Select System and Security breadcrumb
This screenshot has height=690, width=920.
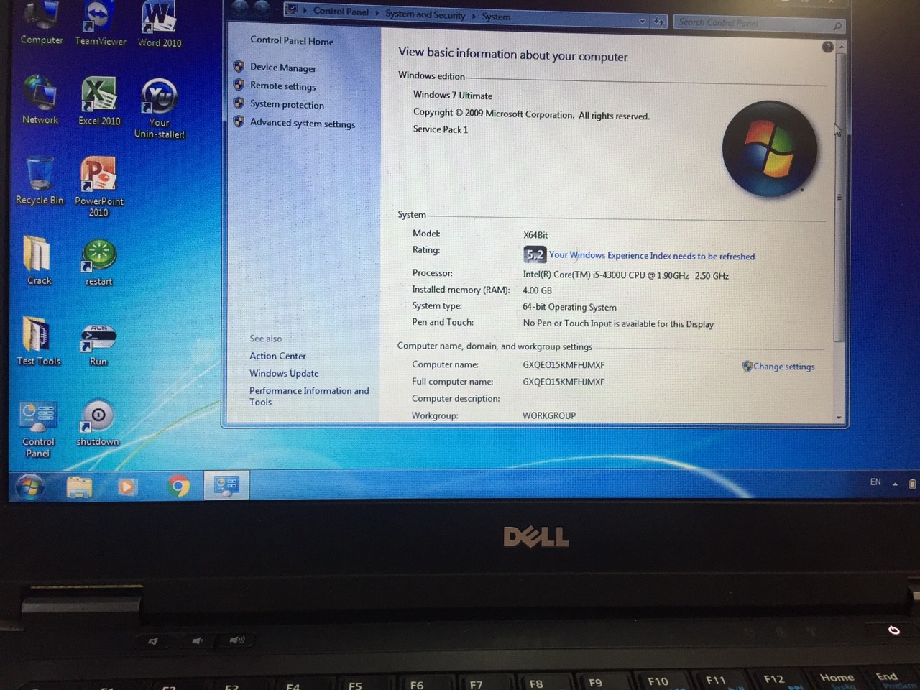point(425,14)
